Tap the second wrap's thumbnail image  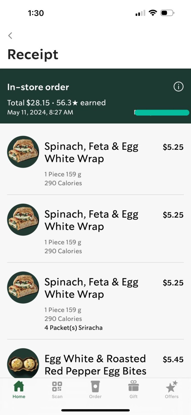[23, 220]
